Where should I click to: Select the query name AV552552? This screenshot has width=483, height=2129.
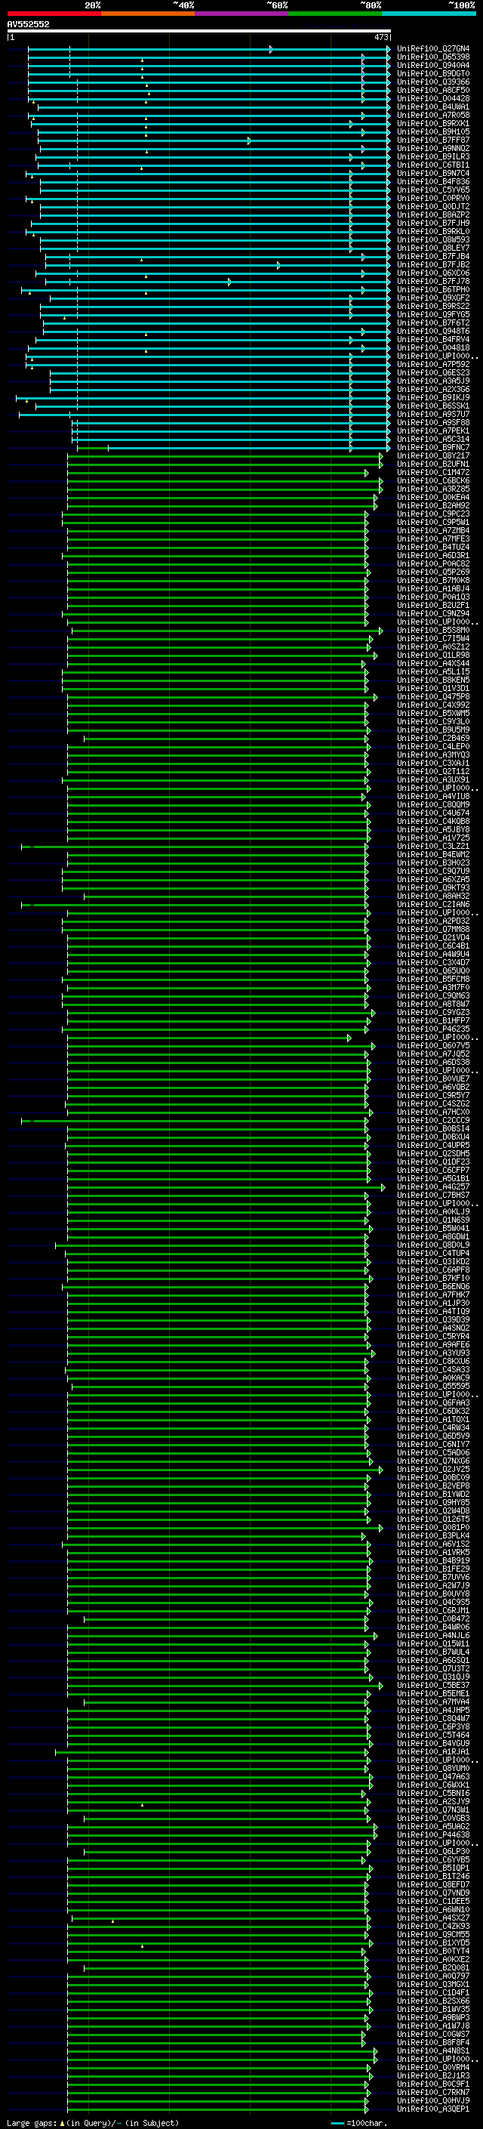coord(28,25)
